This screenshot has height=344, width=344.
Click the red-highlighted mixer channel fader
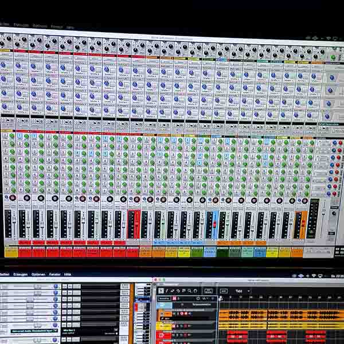[x=137, y=224]
